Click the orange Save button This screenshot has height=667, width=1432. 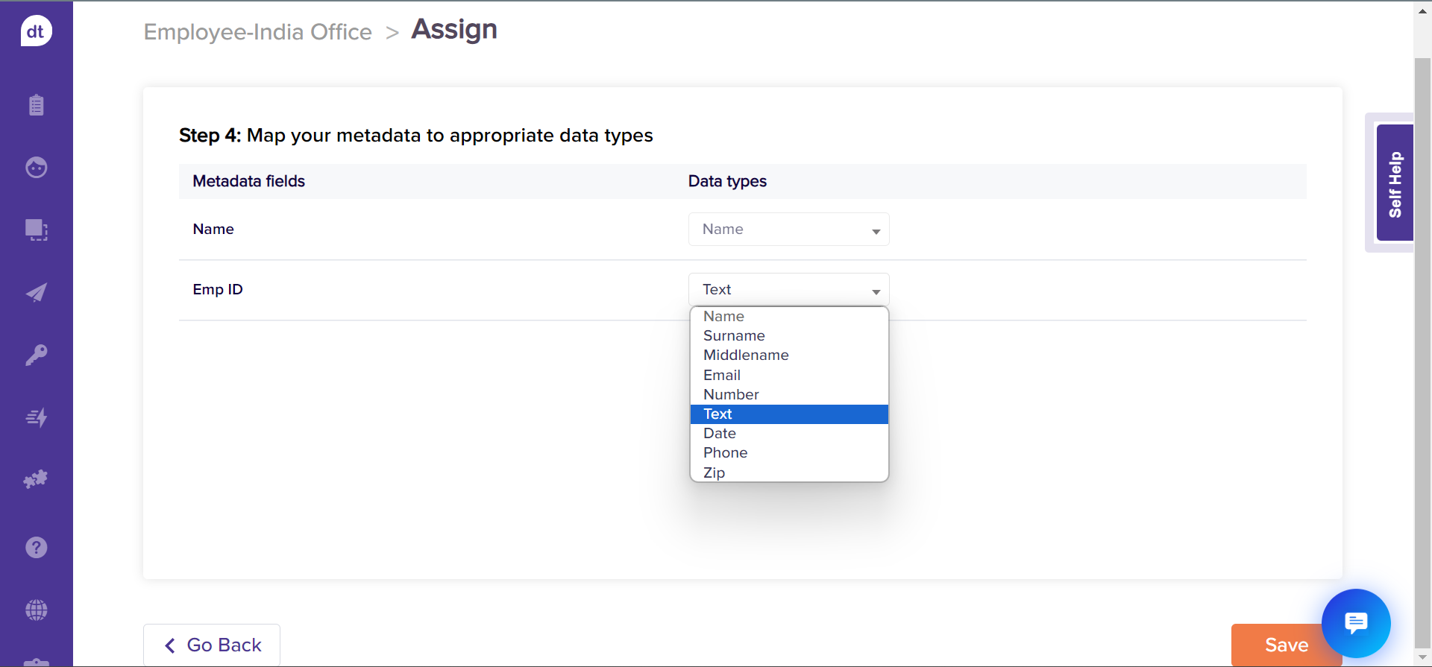coord(1275,645)
